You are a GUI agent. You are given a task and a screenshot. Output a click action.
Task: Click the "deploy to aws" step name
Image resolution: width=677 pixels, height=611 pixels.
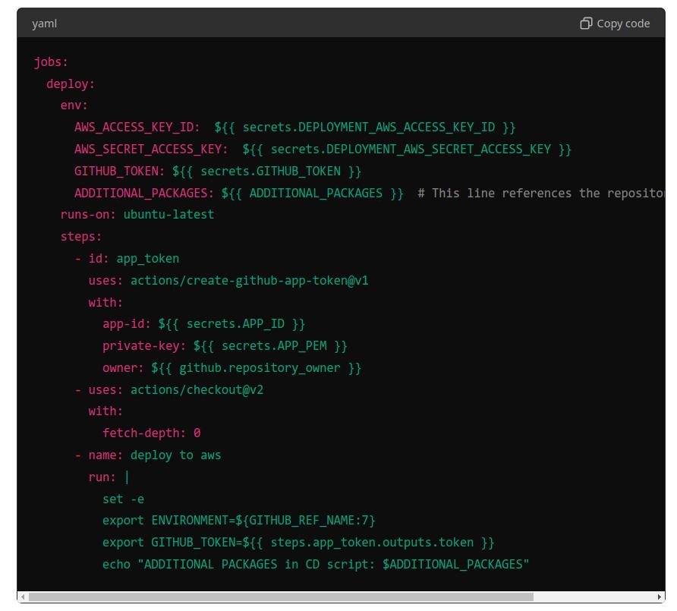coord(176,455)
